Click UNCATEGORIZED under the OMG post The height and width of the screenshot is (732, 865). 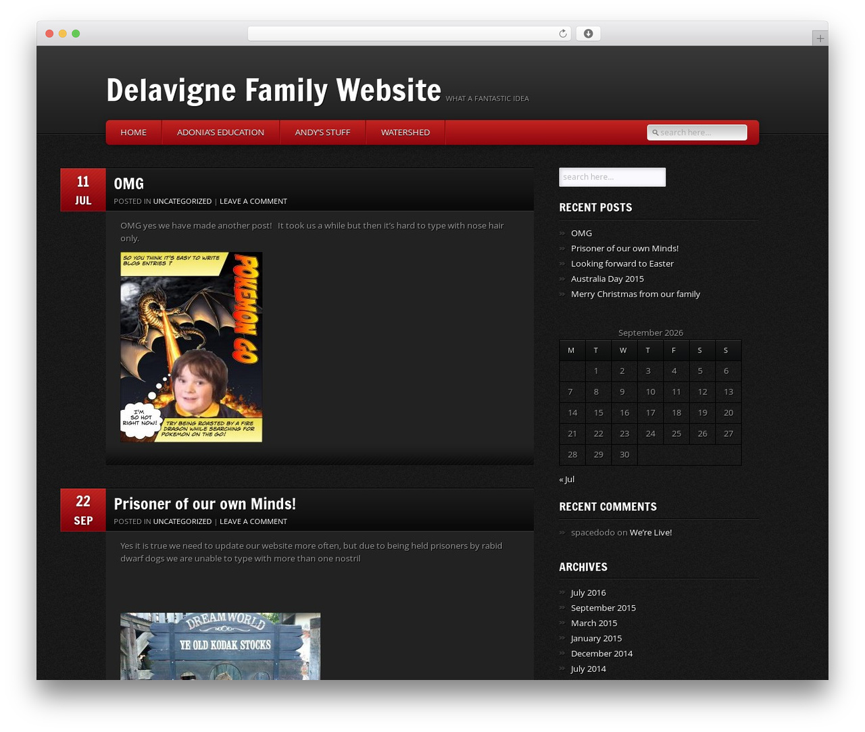click(x=182, y=201)
